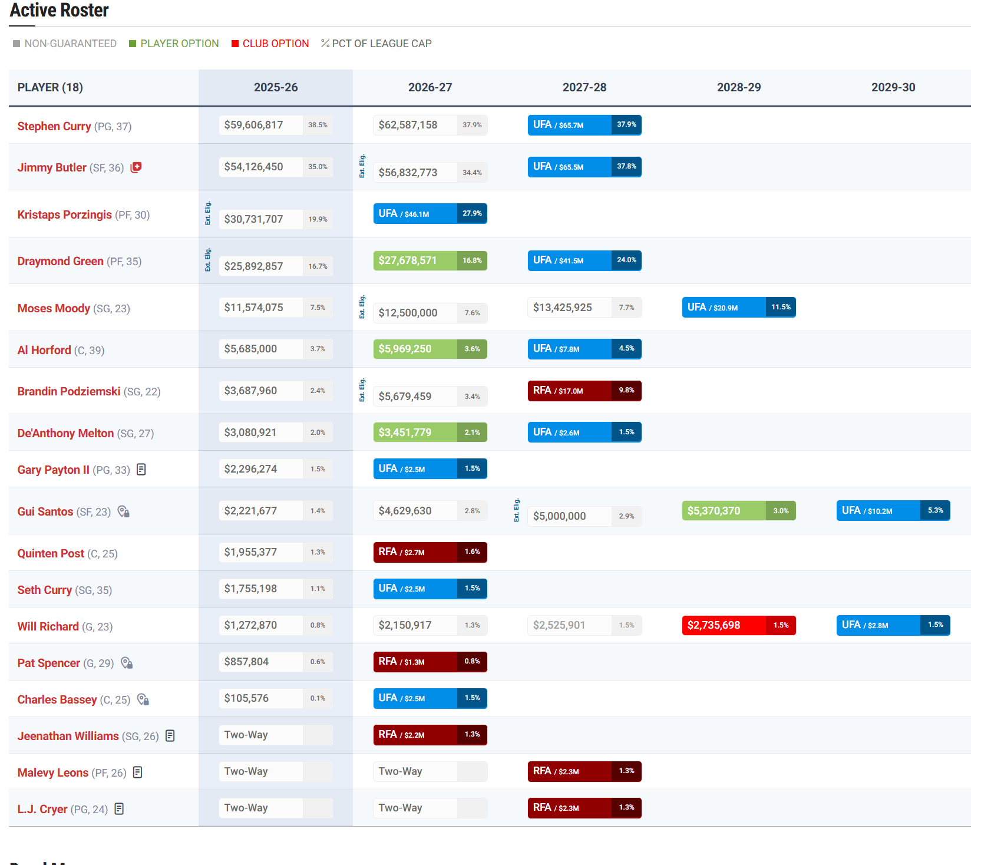Open the contract notes icon for Gary Payton II
Screen dimensions: 981x865
tap(141, 469)
